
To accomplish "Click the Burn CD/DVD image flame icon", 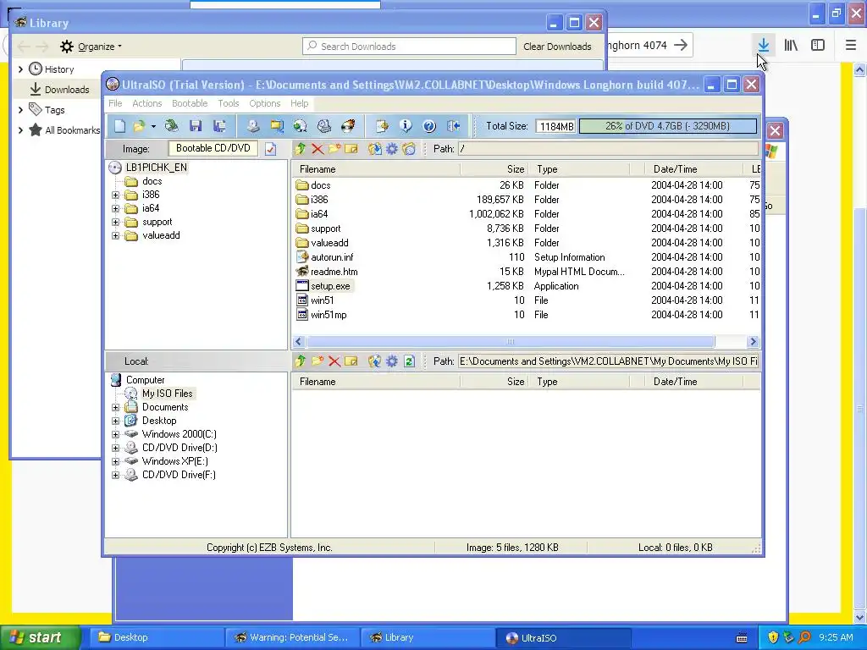I will tap(348, 126).
